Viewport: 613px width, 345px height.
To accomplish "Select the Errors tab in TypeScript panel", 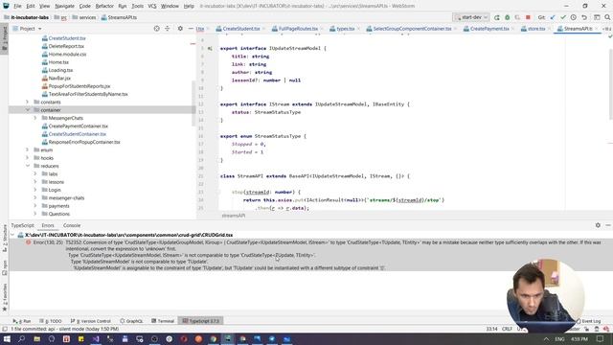I will coord(48,226).
